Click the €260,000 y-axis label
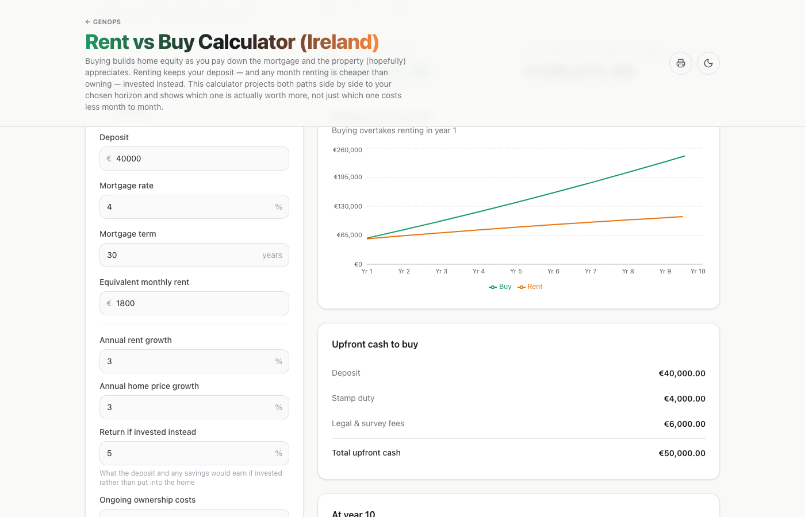The image size is (805, 517). pyautogui.click(x=347, y=150)
